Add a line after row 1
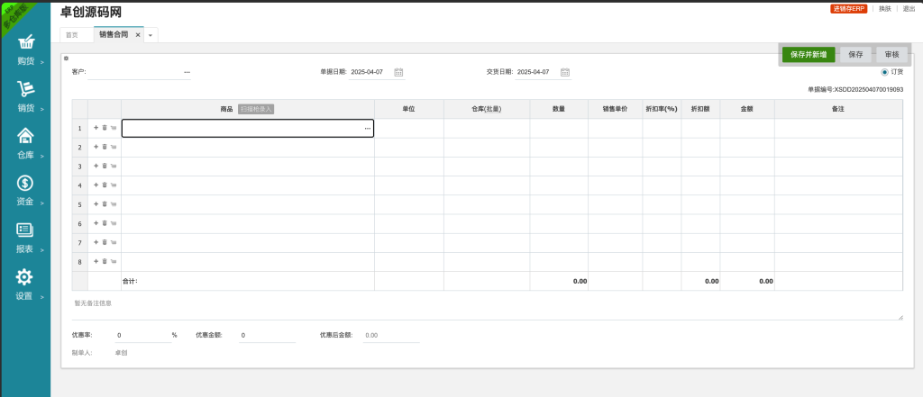Image resolution: width=923 pixels, height=397 pixels. (96, 128)
